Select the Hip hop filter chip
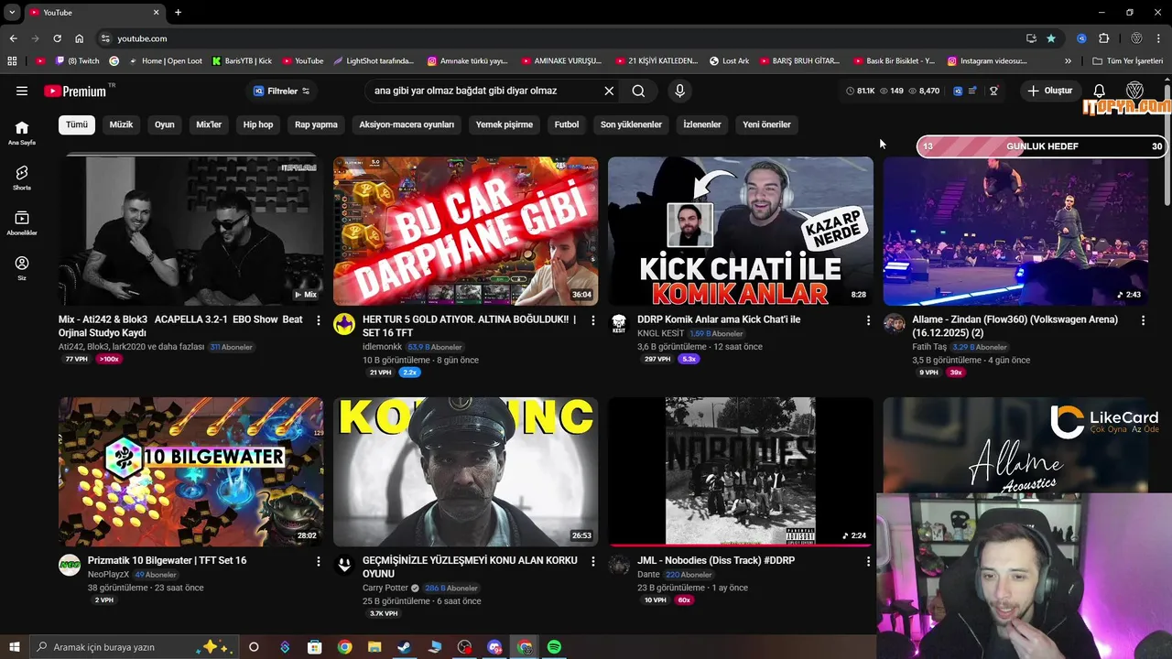The height and width of the screenshot is (659, 1172). pos(258,124)
